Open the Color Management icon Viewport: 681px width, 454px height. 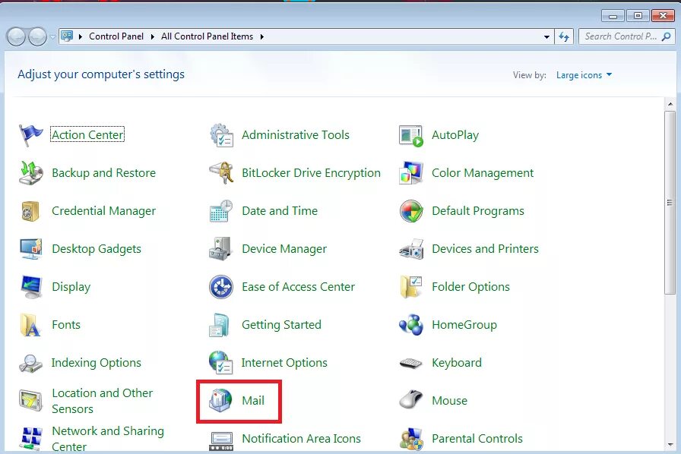coord(411,173)
